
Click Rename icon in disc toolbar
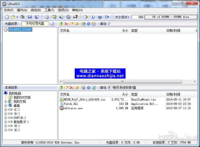pyautogui.click(x=76, y=24)
